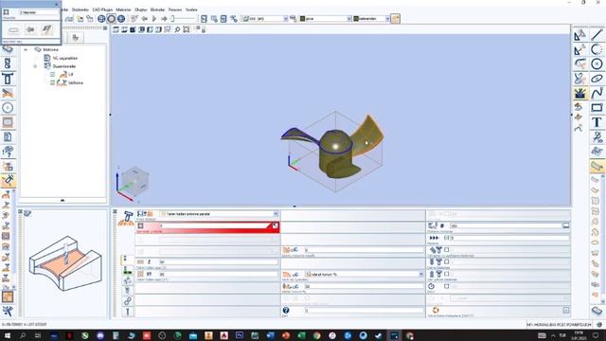Viewport: 606px width, 341px height.
Task: Open Windows taskbar search
Action: tap(23, 335)
